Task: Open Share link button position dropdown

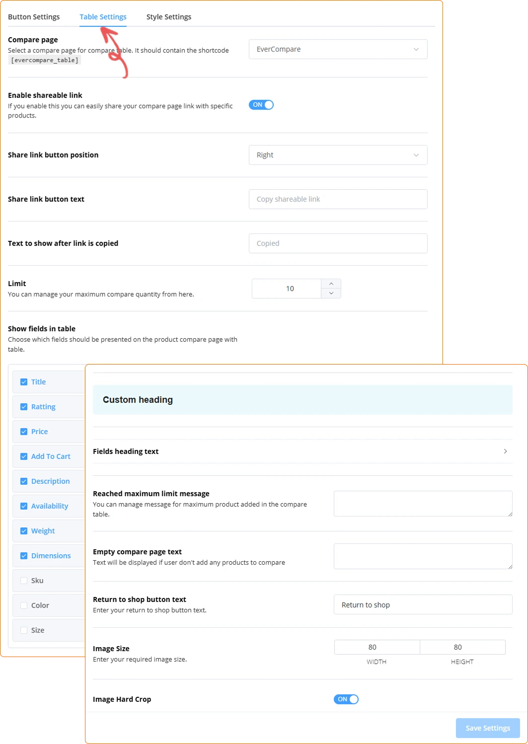Action: pos(338,155)
